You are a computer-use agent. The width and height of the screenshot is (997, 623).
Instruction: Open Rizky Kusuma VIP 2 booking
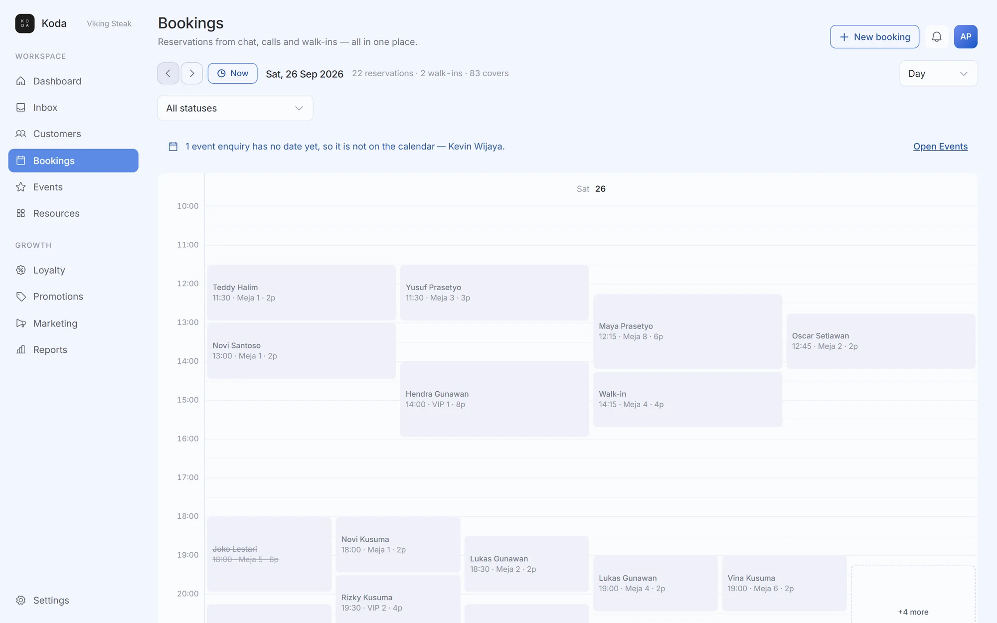coord(398,599)
